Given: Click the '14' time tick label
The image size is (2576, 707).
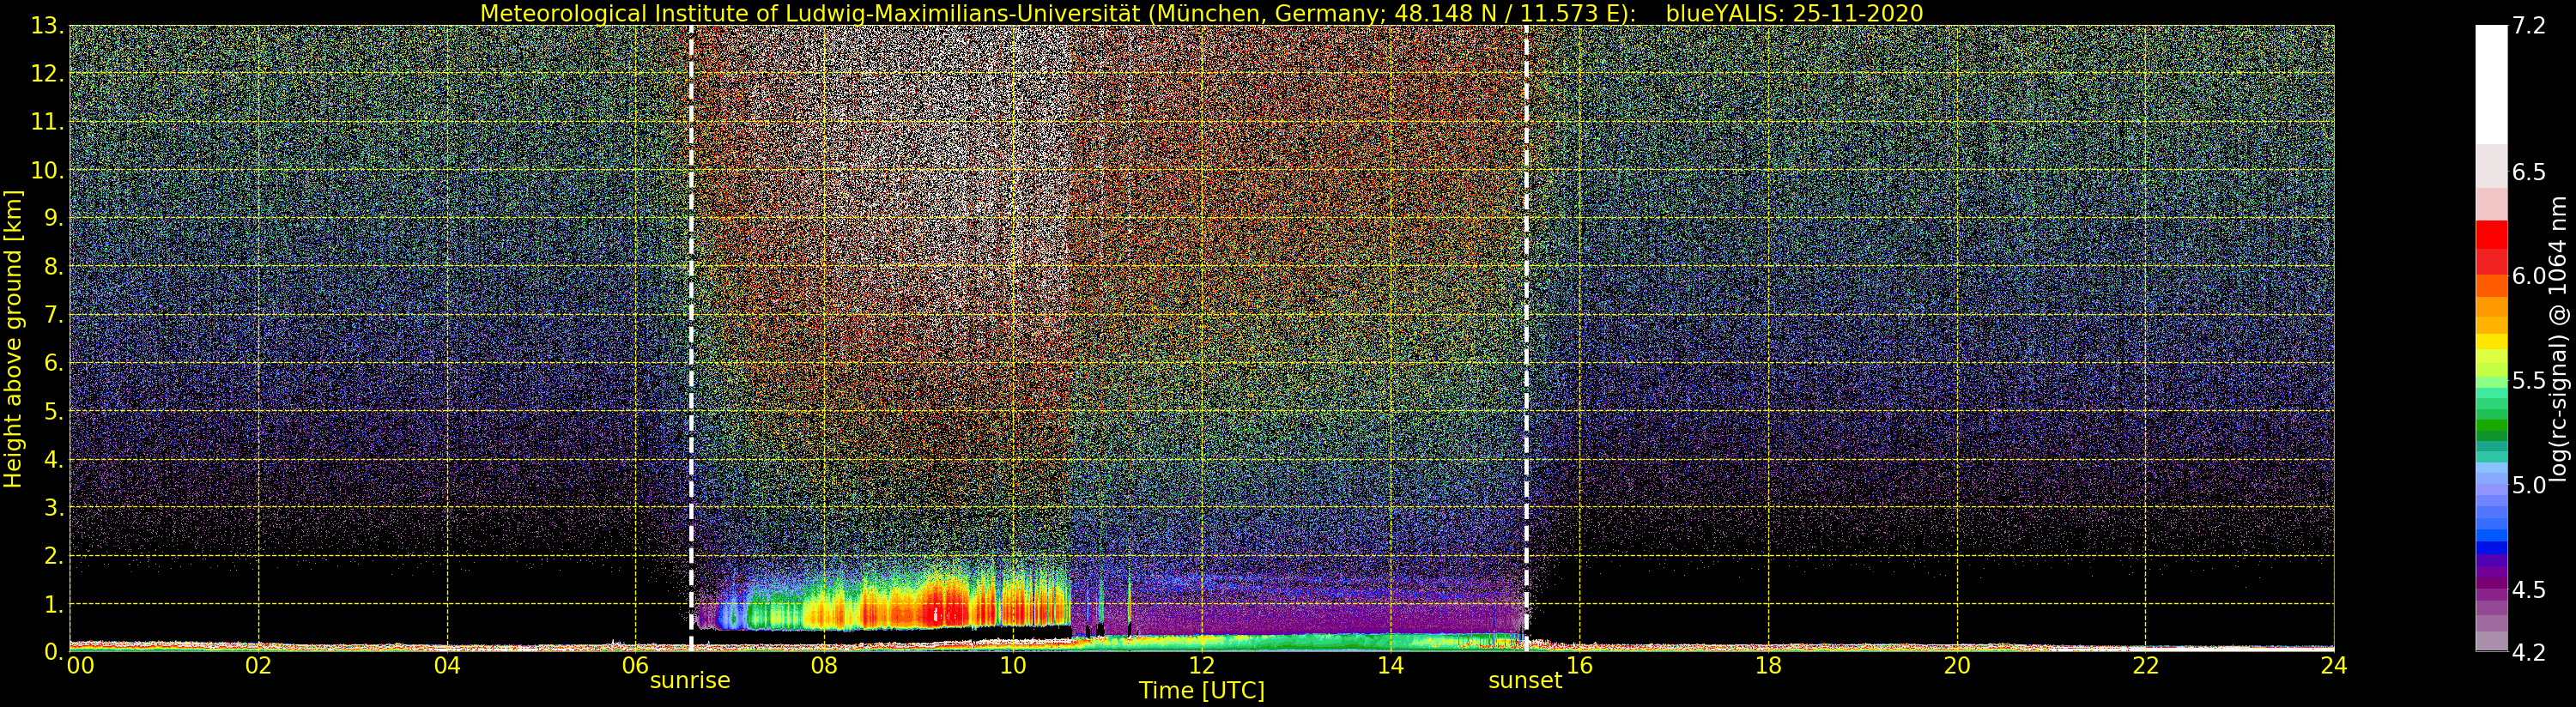Looking at the screenshot, I should click(1390, 665).
